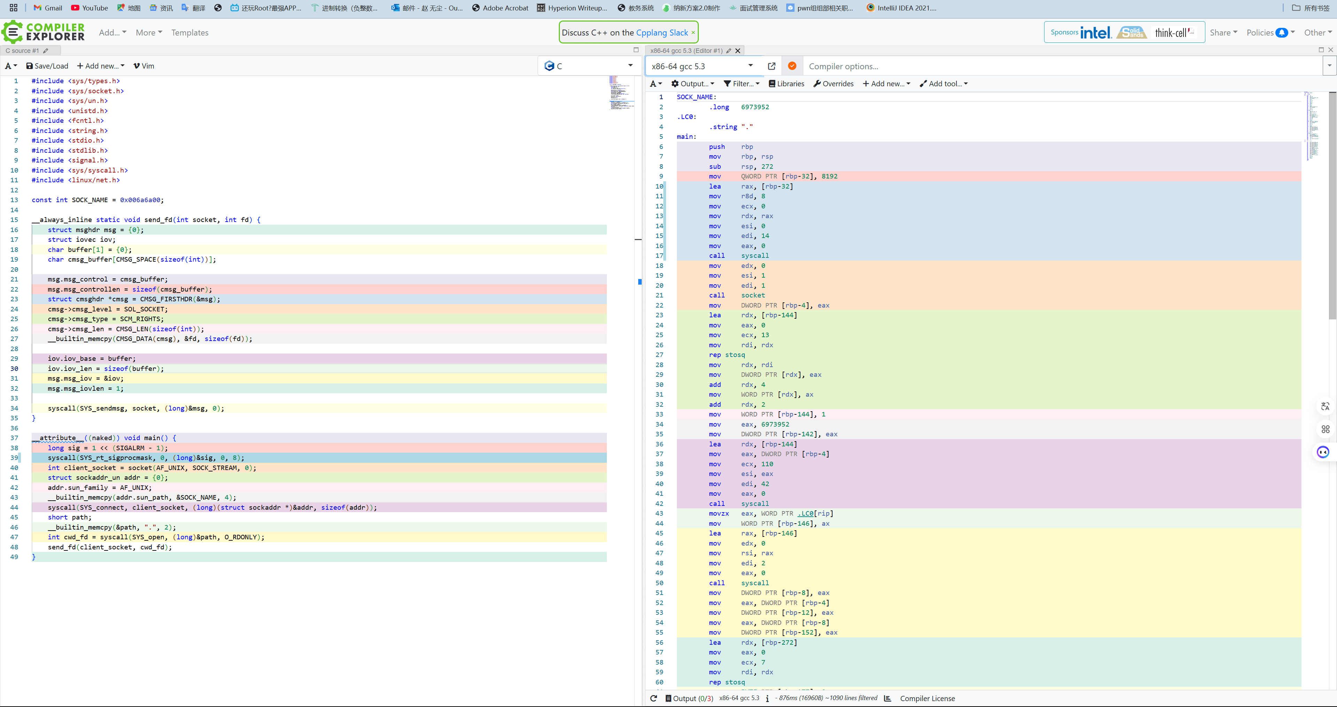Expand the compiler options flags dropdown
The image size is (1337, 707).
pos(1329,66)
